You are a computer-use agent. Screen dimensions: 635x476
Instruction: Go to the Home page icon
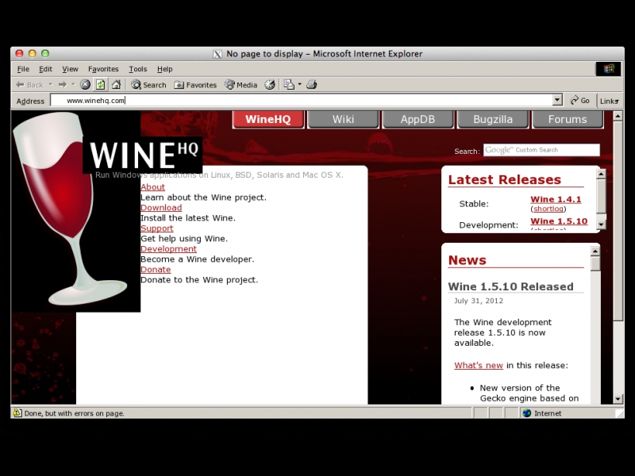pos(116,85)
